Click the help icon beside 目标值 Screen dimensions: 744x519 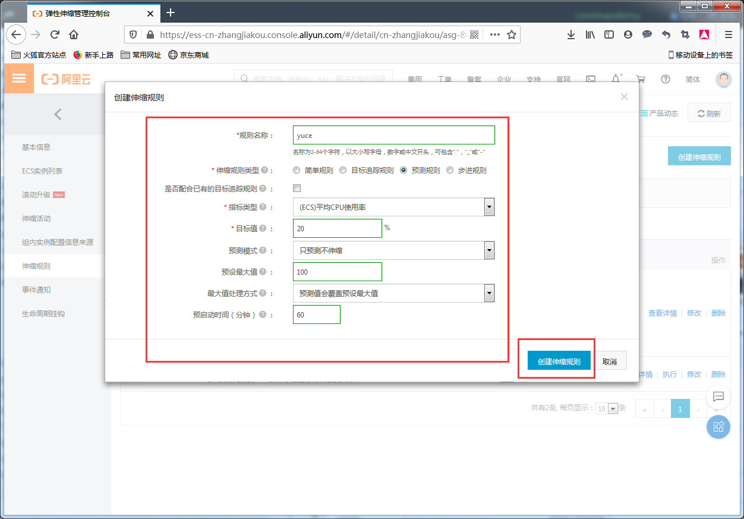pyautogui.click(x=263, y=228)
